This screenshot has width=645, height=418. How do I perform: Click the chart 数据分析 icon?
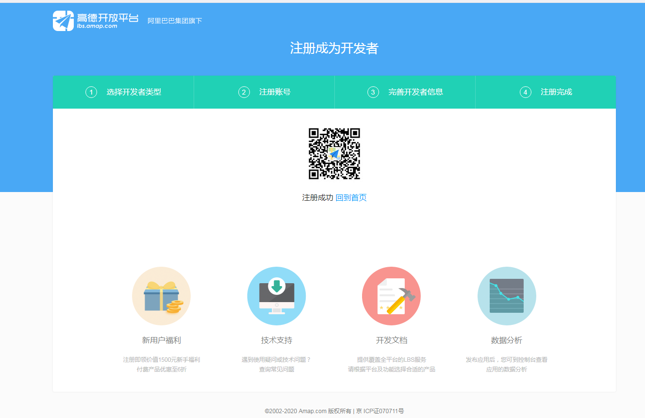(507, 296)
